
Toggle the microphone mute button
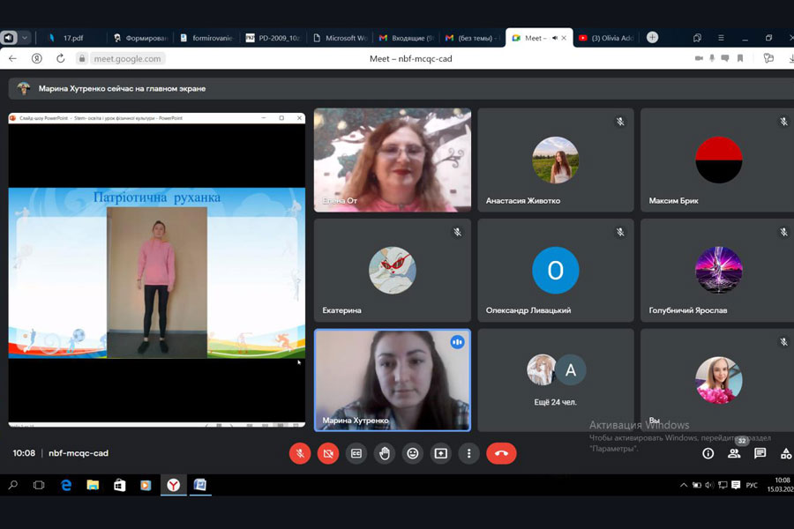tap(300, 453)
